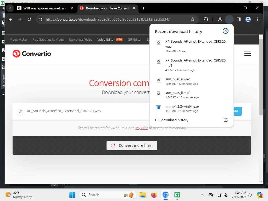Open a new browser tab
This screenshot has width=268, height=201.
tap(143, 8)
